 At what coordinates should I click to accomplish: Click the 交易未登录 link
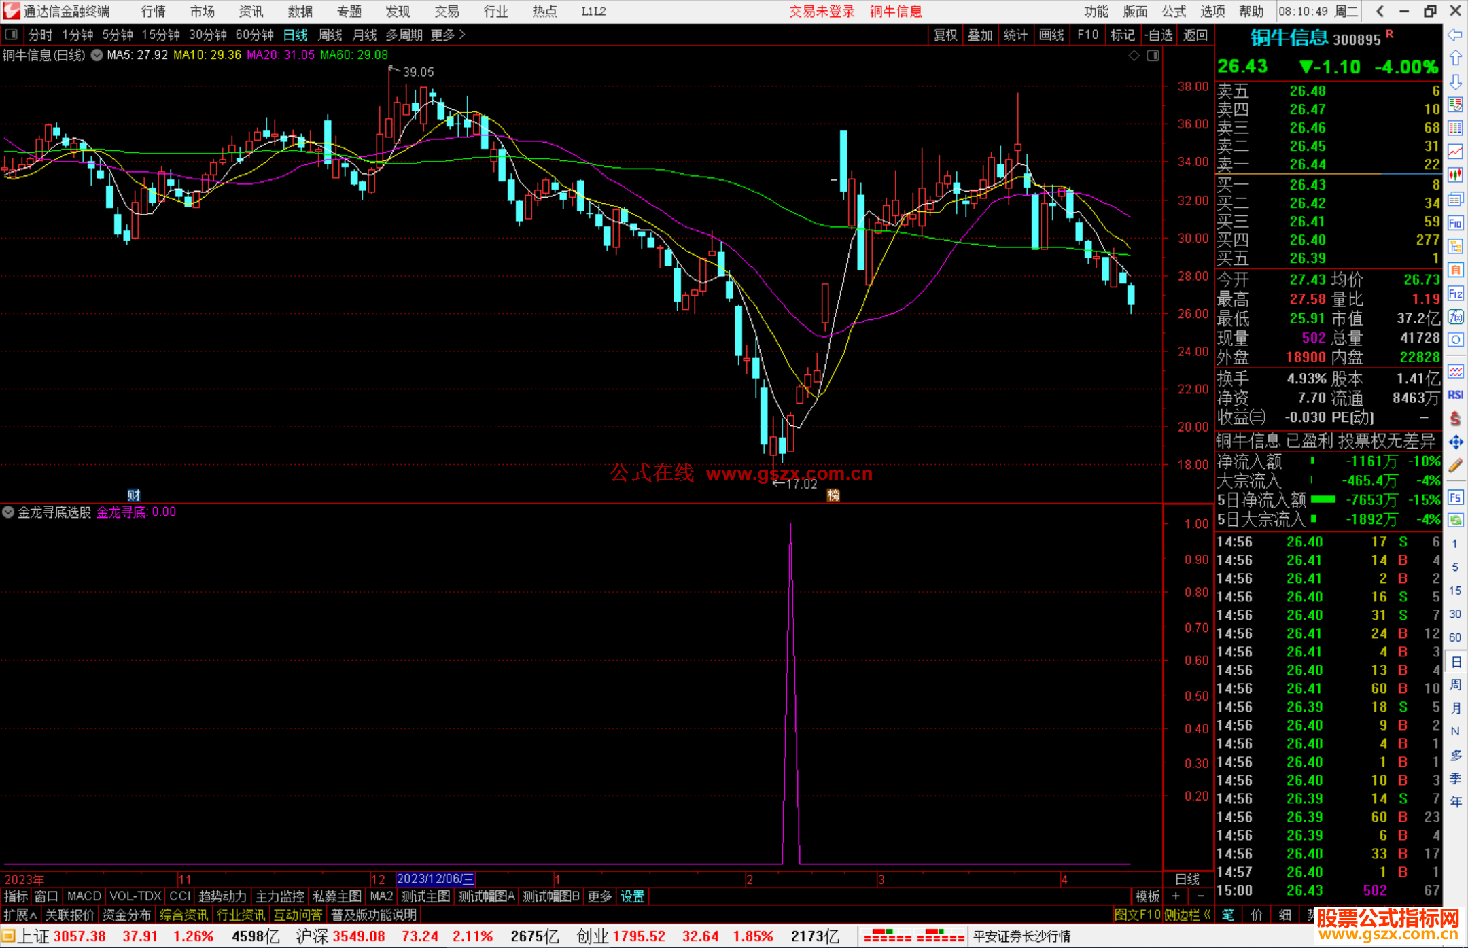[x=822, y=12]
